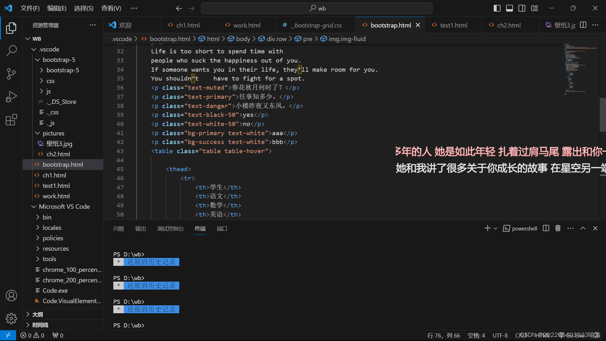This screenshot has height=341, width=606.
Task: Open the Extensions view icon
Action: click(11, 120)
